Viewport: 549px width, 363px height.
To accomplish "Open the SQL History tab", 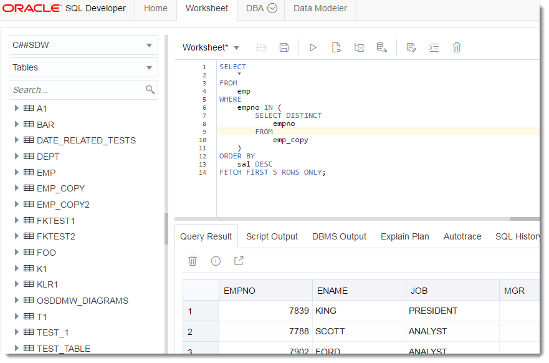I will (517, 236).
